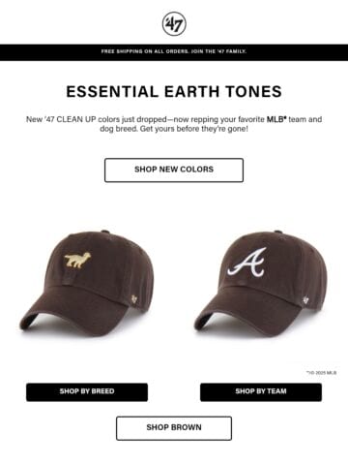Click the top button of dog hat
348x465 pixels.
point(105,232)
